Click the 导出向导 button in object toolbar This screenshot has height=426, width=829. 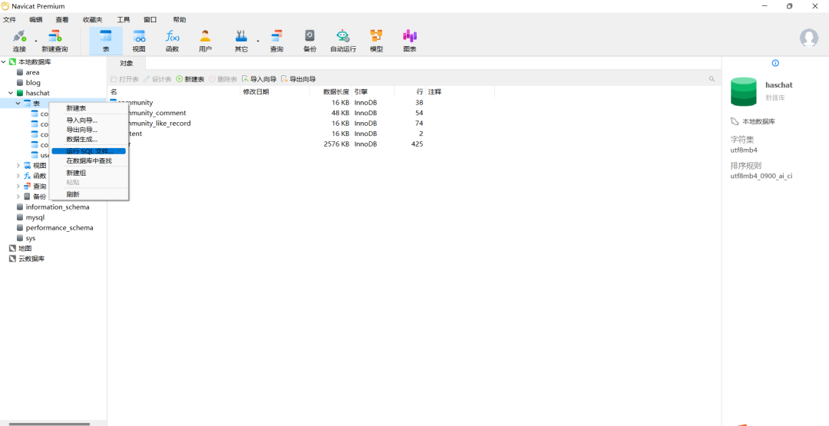tap(299, 79)
